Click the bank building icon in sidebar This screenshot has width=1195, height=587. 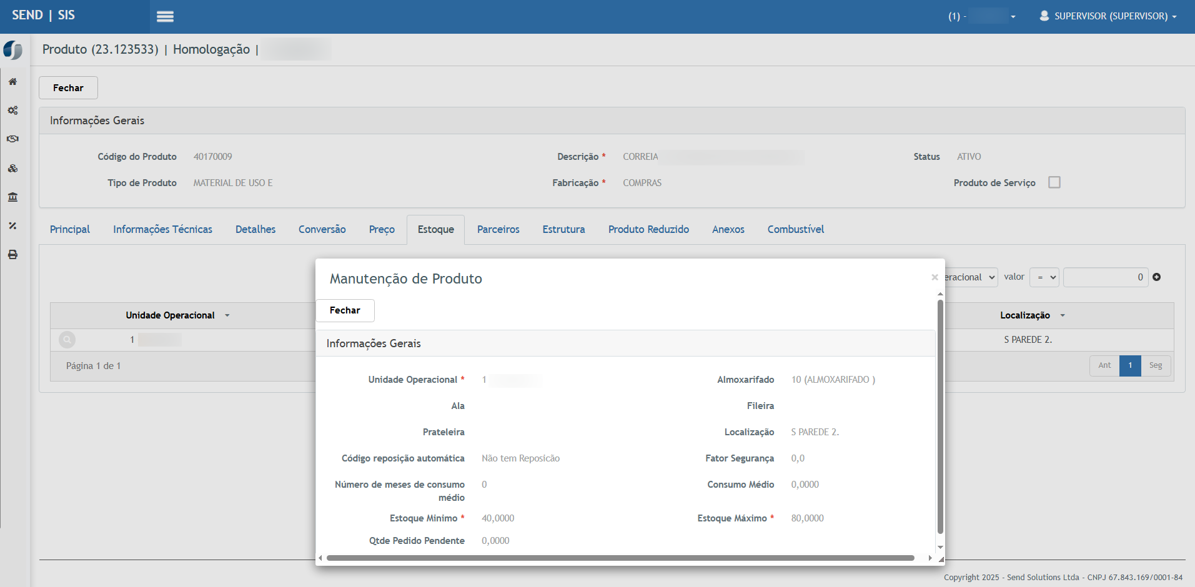pyautogui.click(x=12, y=197)
